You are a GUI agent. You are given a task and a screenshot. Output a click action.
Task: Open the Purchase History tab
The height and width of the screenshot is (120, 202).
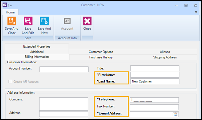pos(101,57)
